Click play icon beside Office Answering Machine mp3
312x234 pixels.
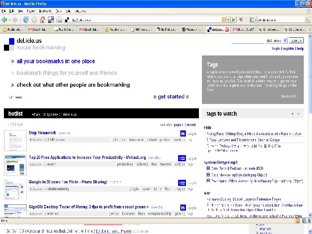208,181
